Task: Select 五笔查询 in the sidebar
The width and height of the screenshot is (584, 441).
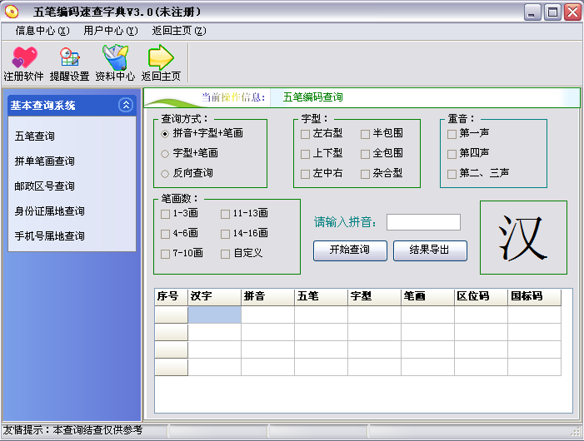Action: click(x=35, y=136)
